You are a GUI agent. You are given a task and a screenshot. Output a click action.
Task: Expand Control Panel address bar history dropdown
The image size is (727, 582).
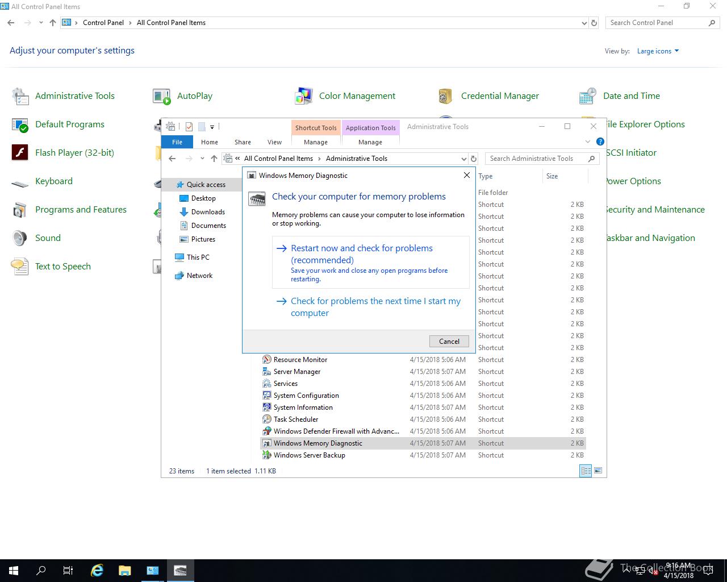pyautogui.click(x=584, y=23)
